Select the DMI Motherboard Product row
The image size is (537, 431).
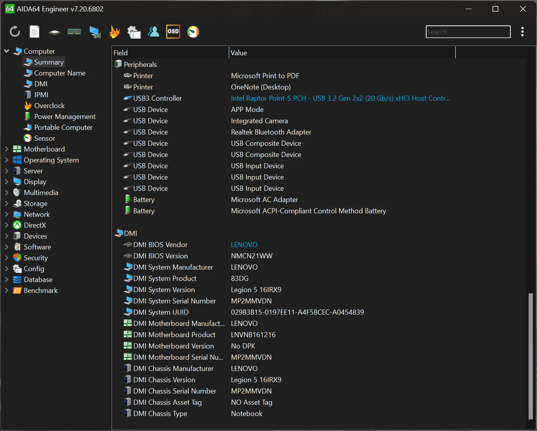[318, 334]
